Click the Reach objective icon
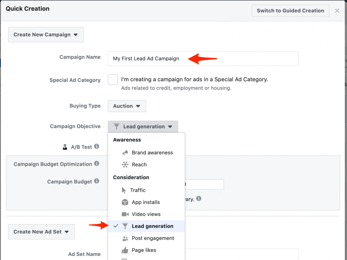The width and height of the screenshot is (347, 260). point(125,165)
